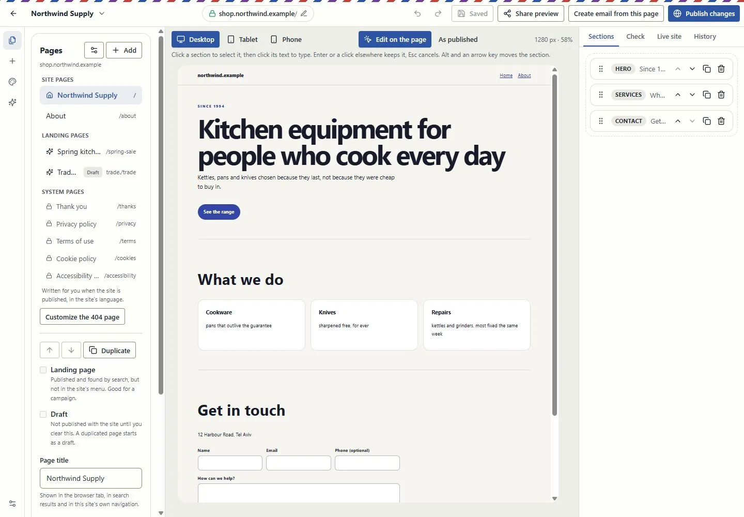Image resolution: width=744 pixels, height=517 pixels.
Task: Click Customize the 404 page
Action: coord(82,317)
